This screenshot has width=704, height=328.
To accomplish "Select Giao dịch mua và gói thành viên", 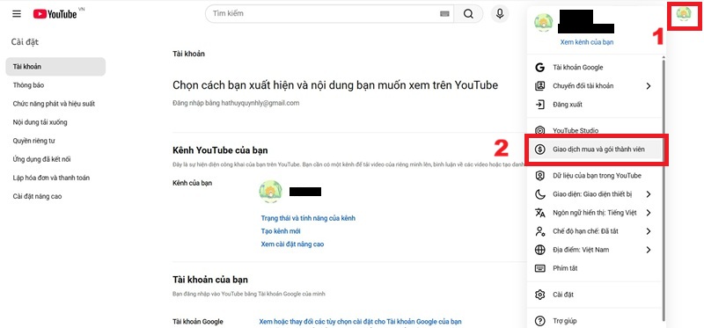I will 595,149.
